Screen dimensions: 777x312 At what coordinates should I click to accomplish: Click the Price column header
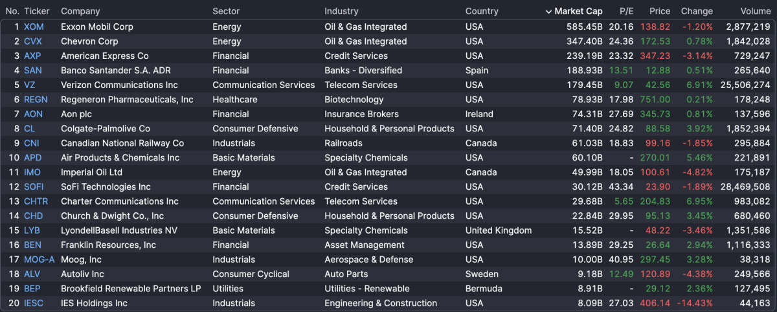pos(660,11)
